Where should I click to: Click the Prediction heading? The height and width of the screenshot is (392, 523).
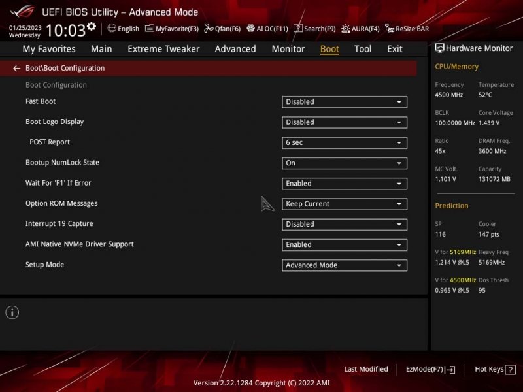(x=452, y=206)
